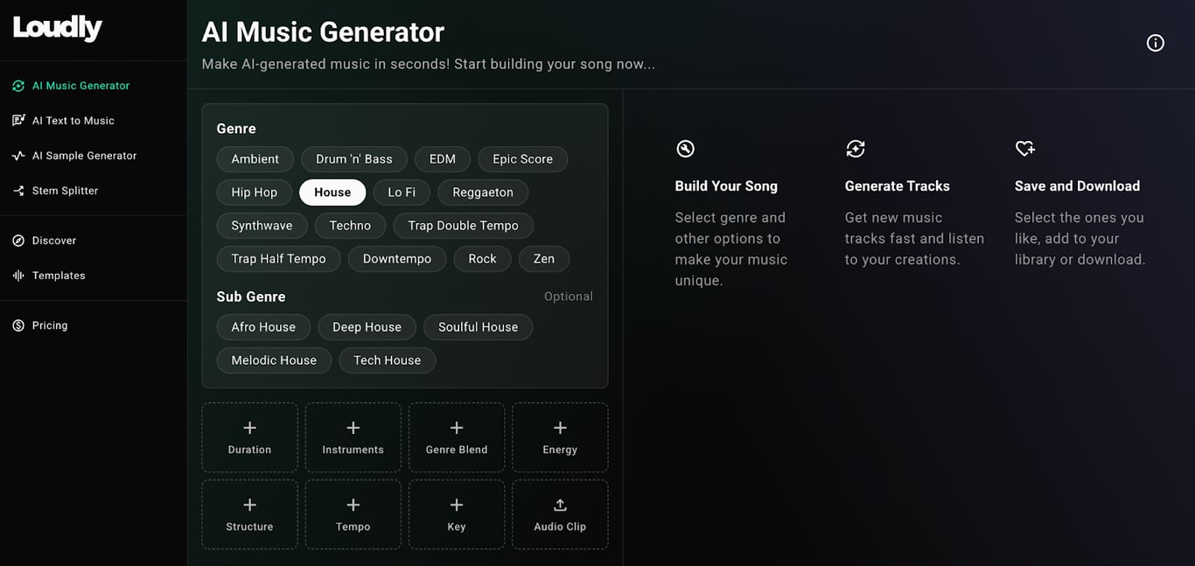Open the info icon at top right
The image size is (1195, 566).
pyautogui.click(x=1155, y=42)
